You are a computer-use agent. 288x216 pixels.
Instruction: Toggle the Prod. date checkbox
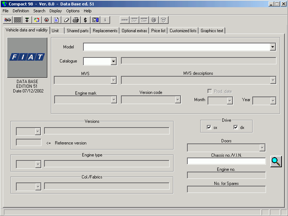(x=210, y=91)
